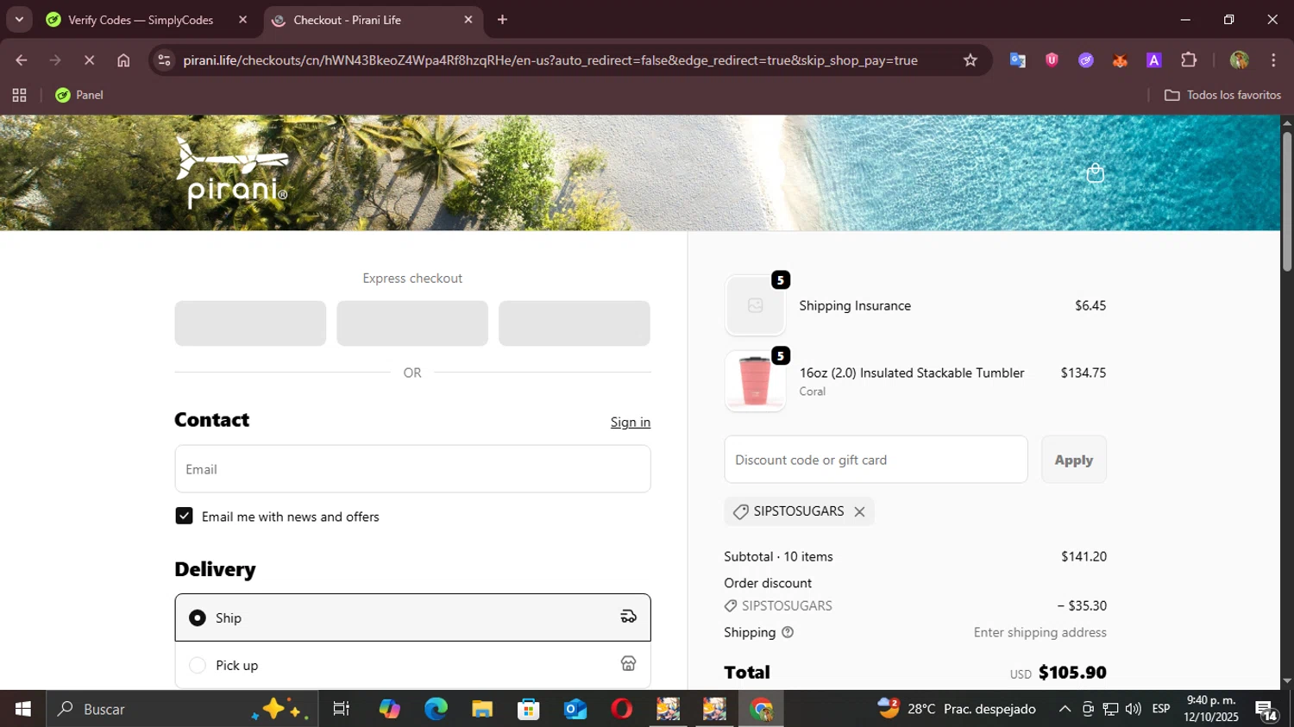Select the Ship delivery option
Viewport: 1294px width, 727px height.
pyautogui.click(x=412, y=617)
